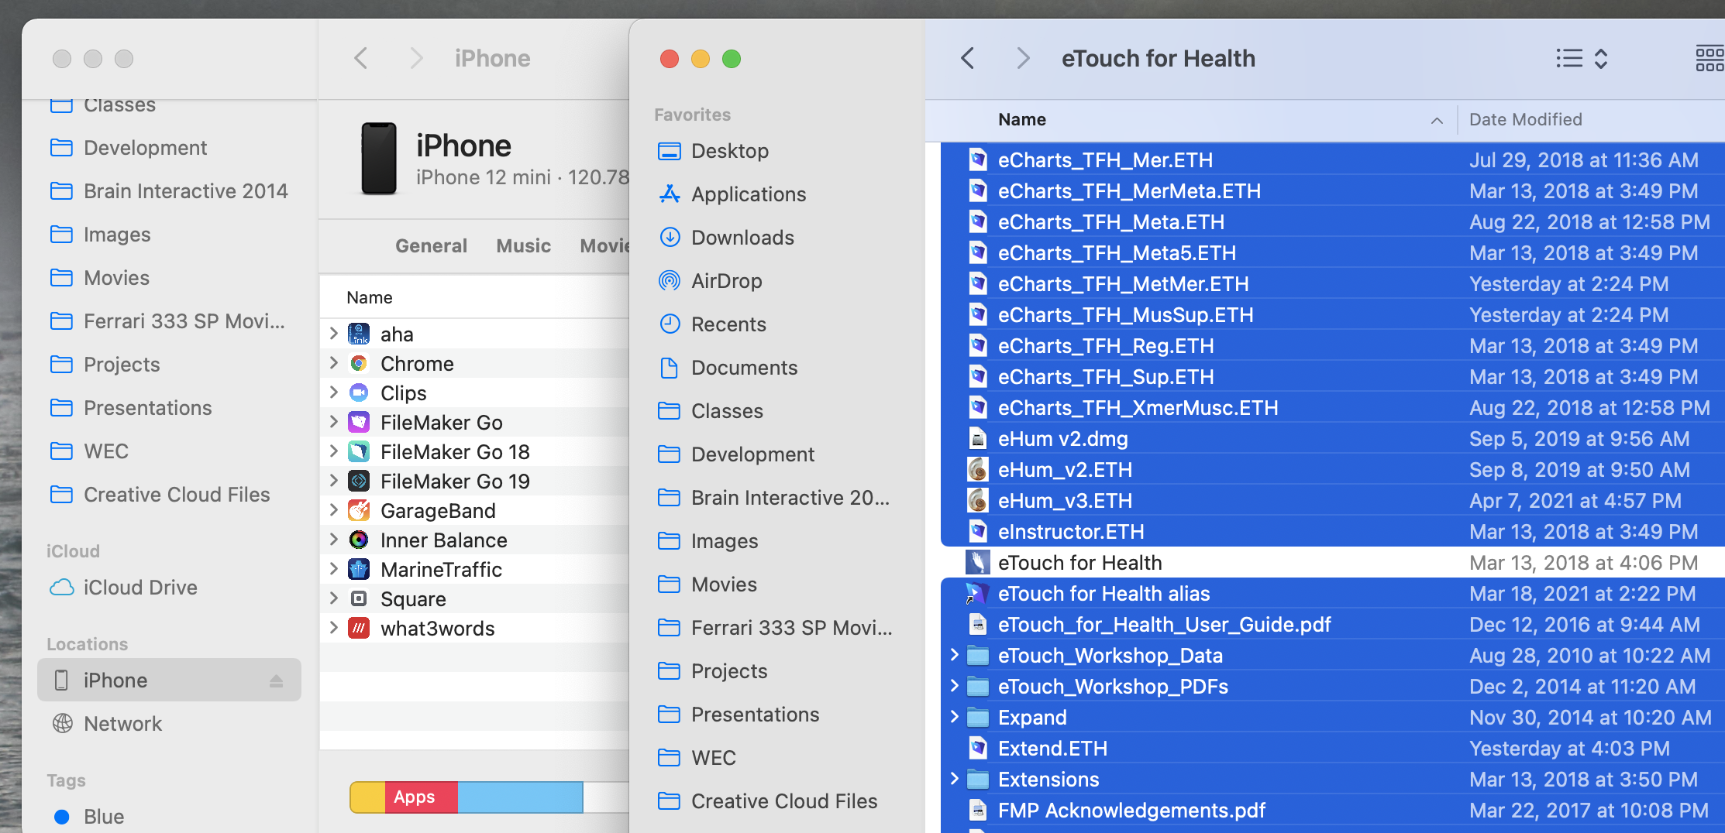This screenshot has height=833, width=1725.
Task: Expand the what3words row
Action: pos(334,628)
